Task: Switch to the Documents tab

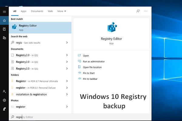Action: 37,11
